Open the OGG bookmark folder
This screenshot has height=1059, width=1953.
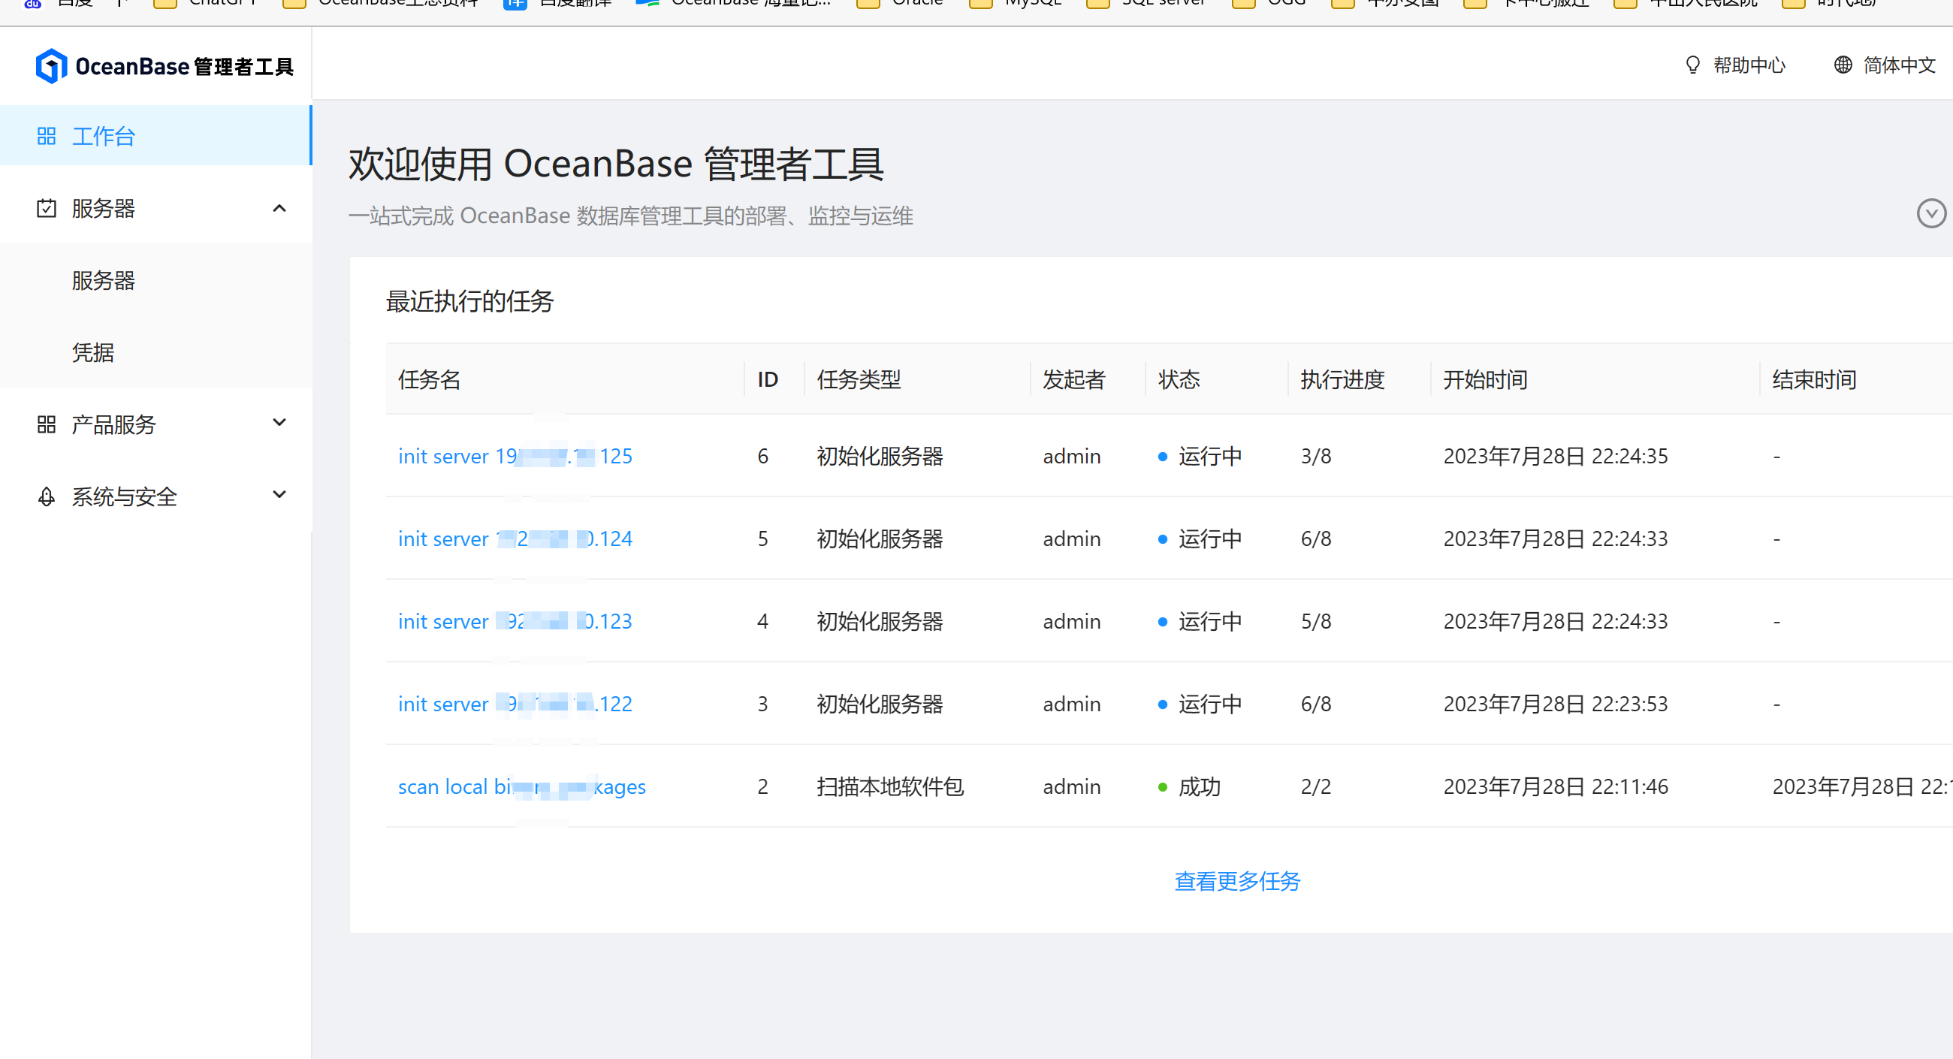(x=1270, y=3)
